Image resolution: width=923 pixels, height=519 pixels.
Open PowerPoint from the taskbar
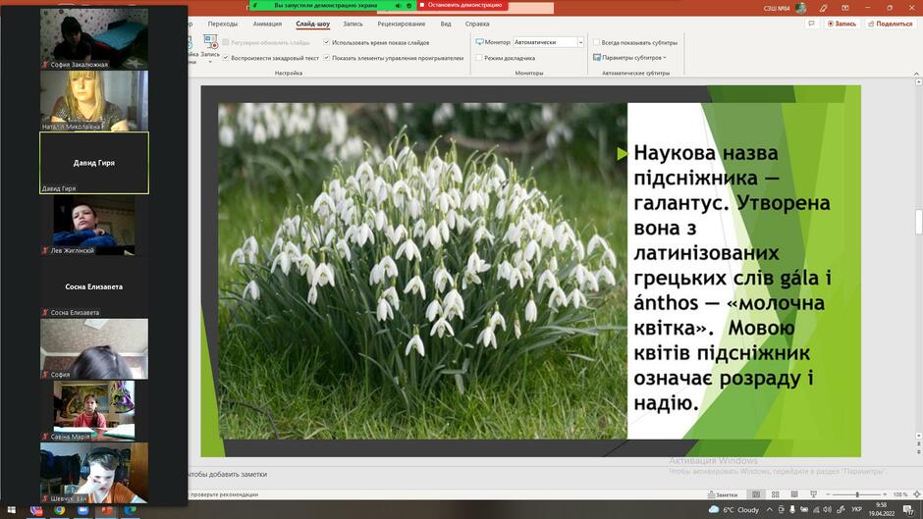coord(107,509)
